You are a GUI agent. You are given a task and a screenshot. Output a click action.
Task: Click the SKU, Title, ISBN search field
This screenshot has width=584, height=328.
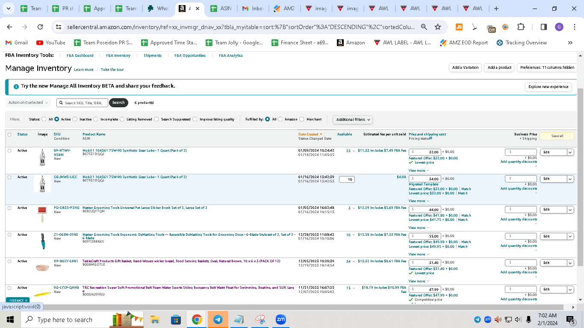(82, 103)
